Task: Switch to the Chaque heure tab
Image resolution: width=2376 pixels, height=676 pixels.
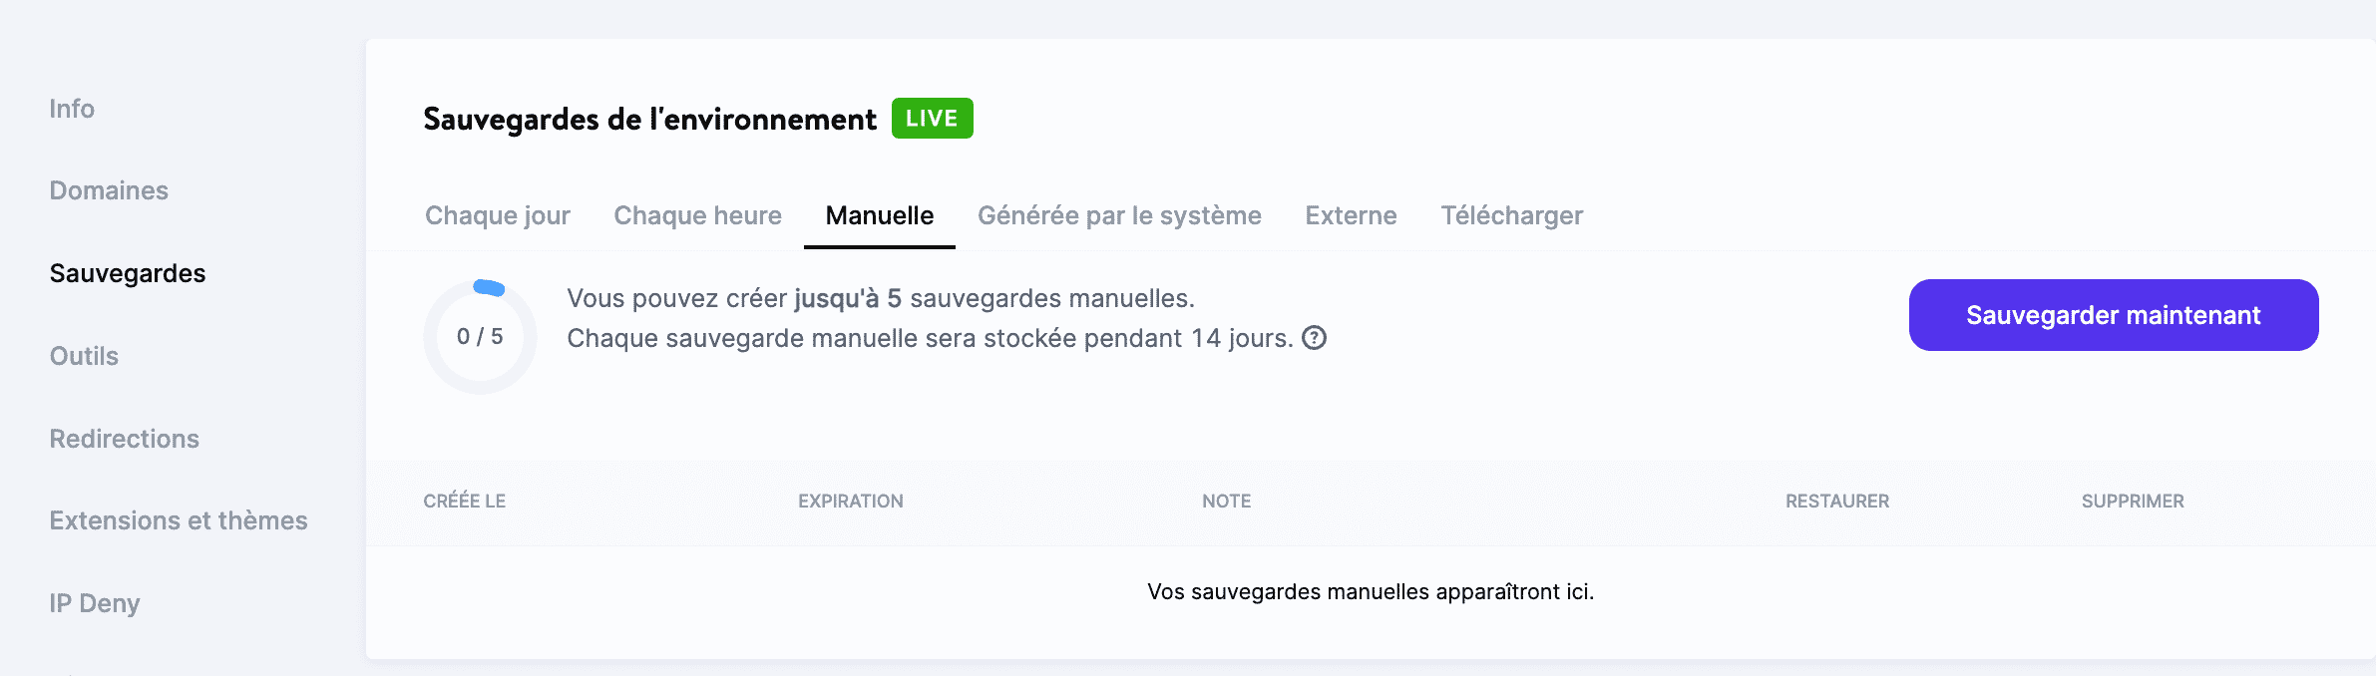Action: (x=697, y=215)
